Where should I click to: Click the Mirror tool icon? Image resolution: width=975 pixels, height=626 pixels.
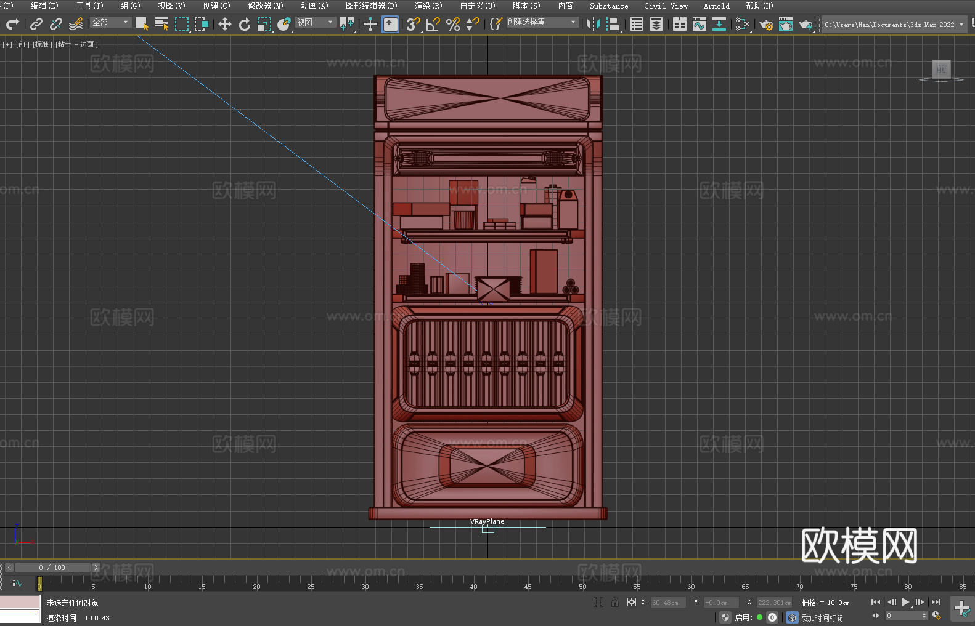pyautogui.click(x=594, y=24)
